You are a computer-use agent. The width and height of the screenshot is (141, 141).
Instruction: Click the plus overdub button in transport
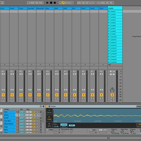pyautogui.click(x=60, y=3)
